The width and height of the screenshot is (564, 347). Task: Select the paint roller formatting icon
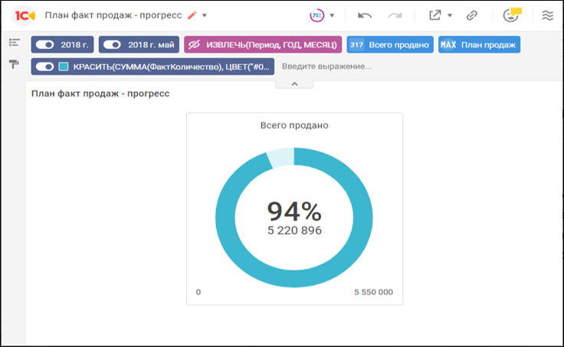14,64
